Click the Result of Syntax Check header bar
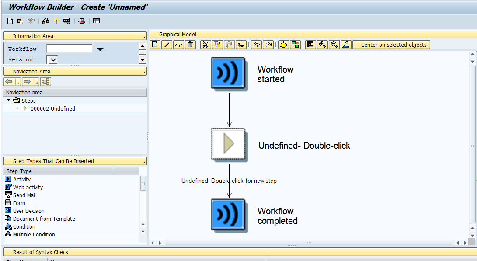Image resolution: width=477 pixels, height=261 pixels. tap(240, 252)
